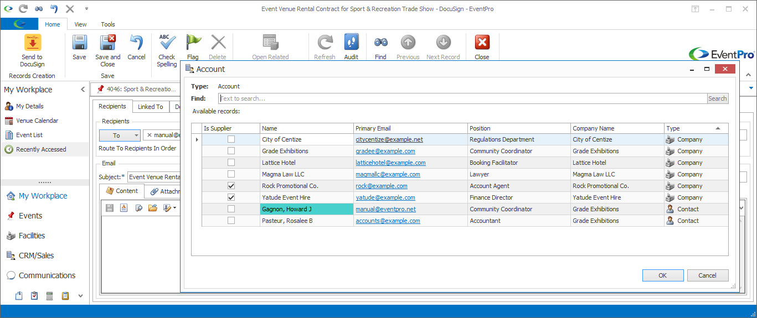Screen dimensions: 757x318
Task: Tick the Is Supplier checkbox for Pasteur, Rosalee B
Action: (x=231, y=221)
